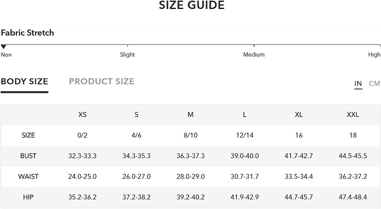The height and width of the screenshot is (209, 381).
Task: Select the S column header
Action: coord(136,115)
